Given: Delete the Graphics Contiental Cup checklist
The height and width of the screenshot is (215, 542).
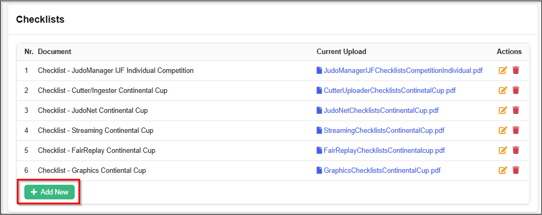Looking at the screenshot, I should 515,171.
